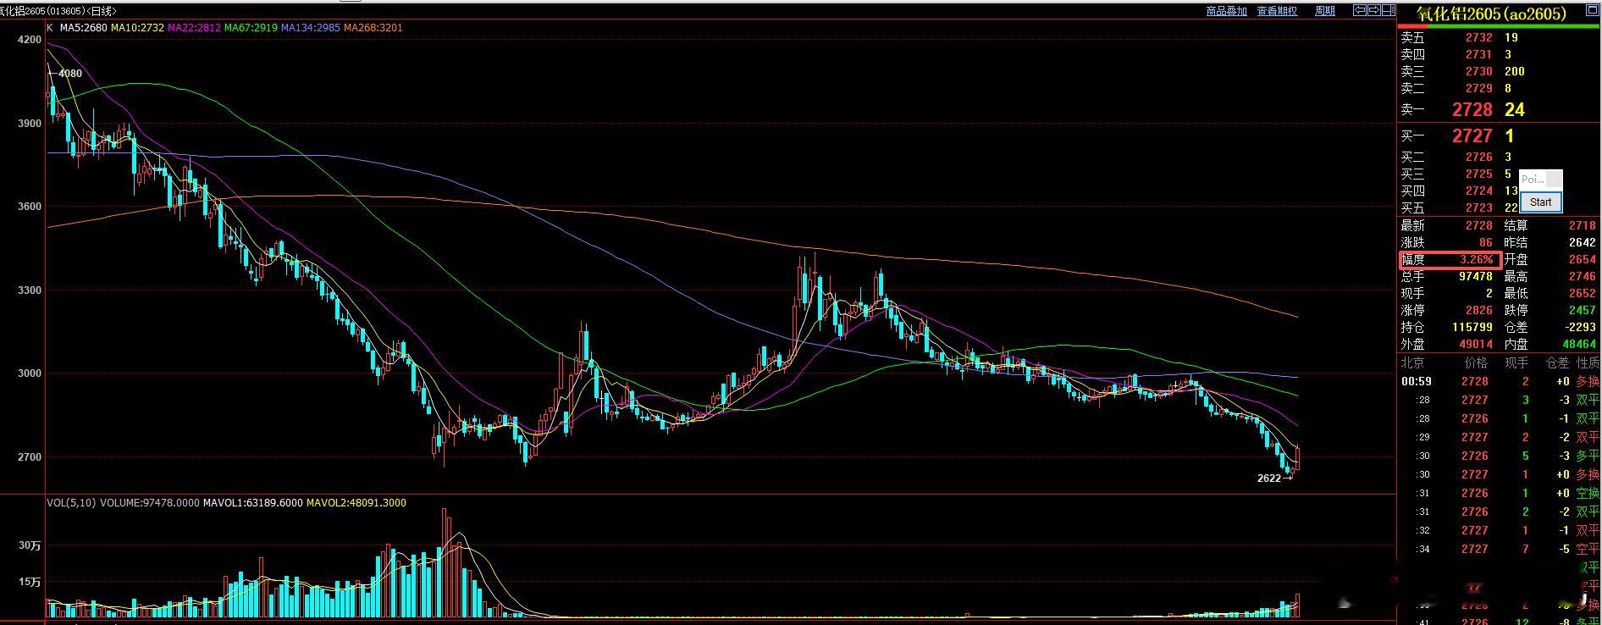The width and height of the screenshot is (1602, 625).
Task: Click the 持仓 115799 value
Action: pyautogui.click(x=1472, y=328)
